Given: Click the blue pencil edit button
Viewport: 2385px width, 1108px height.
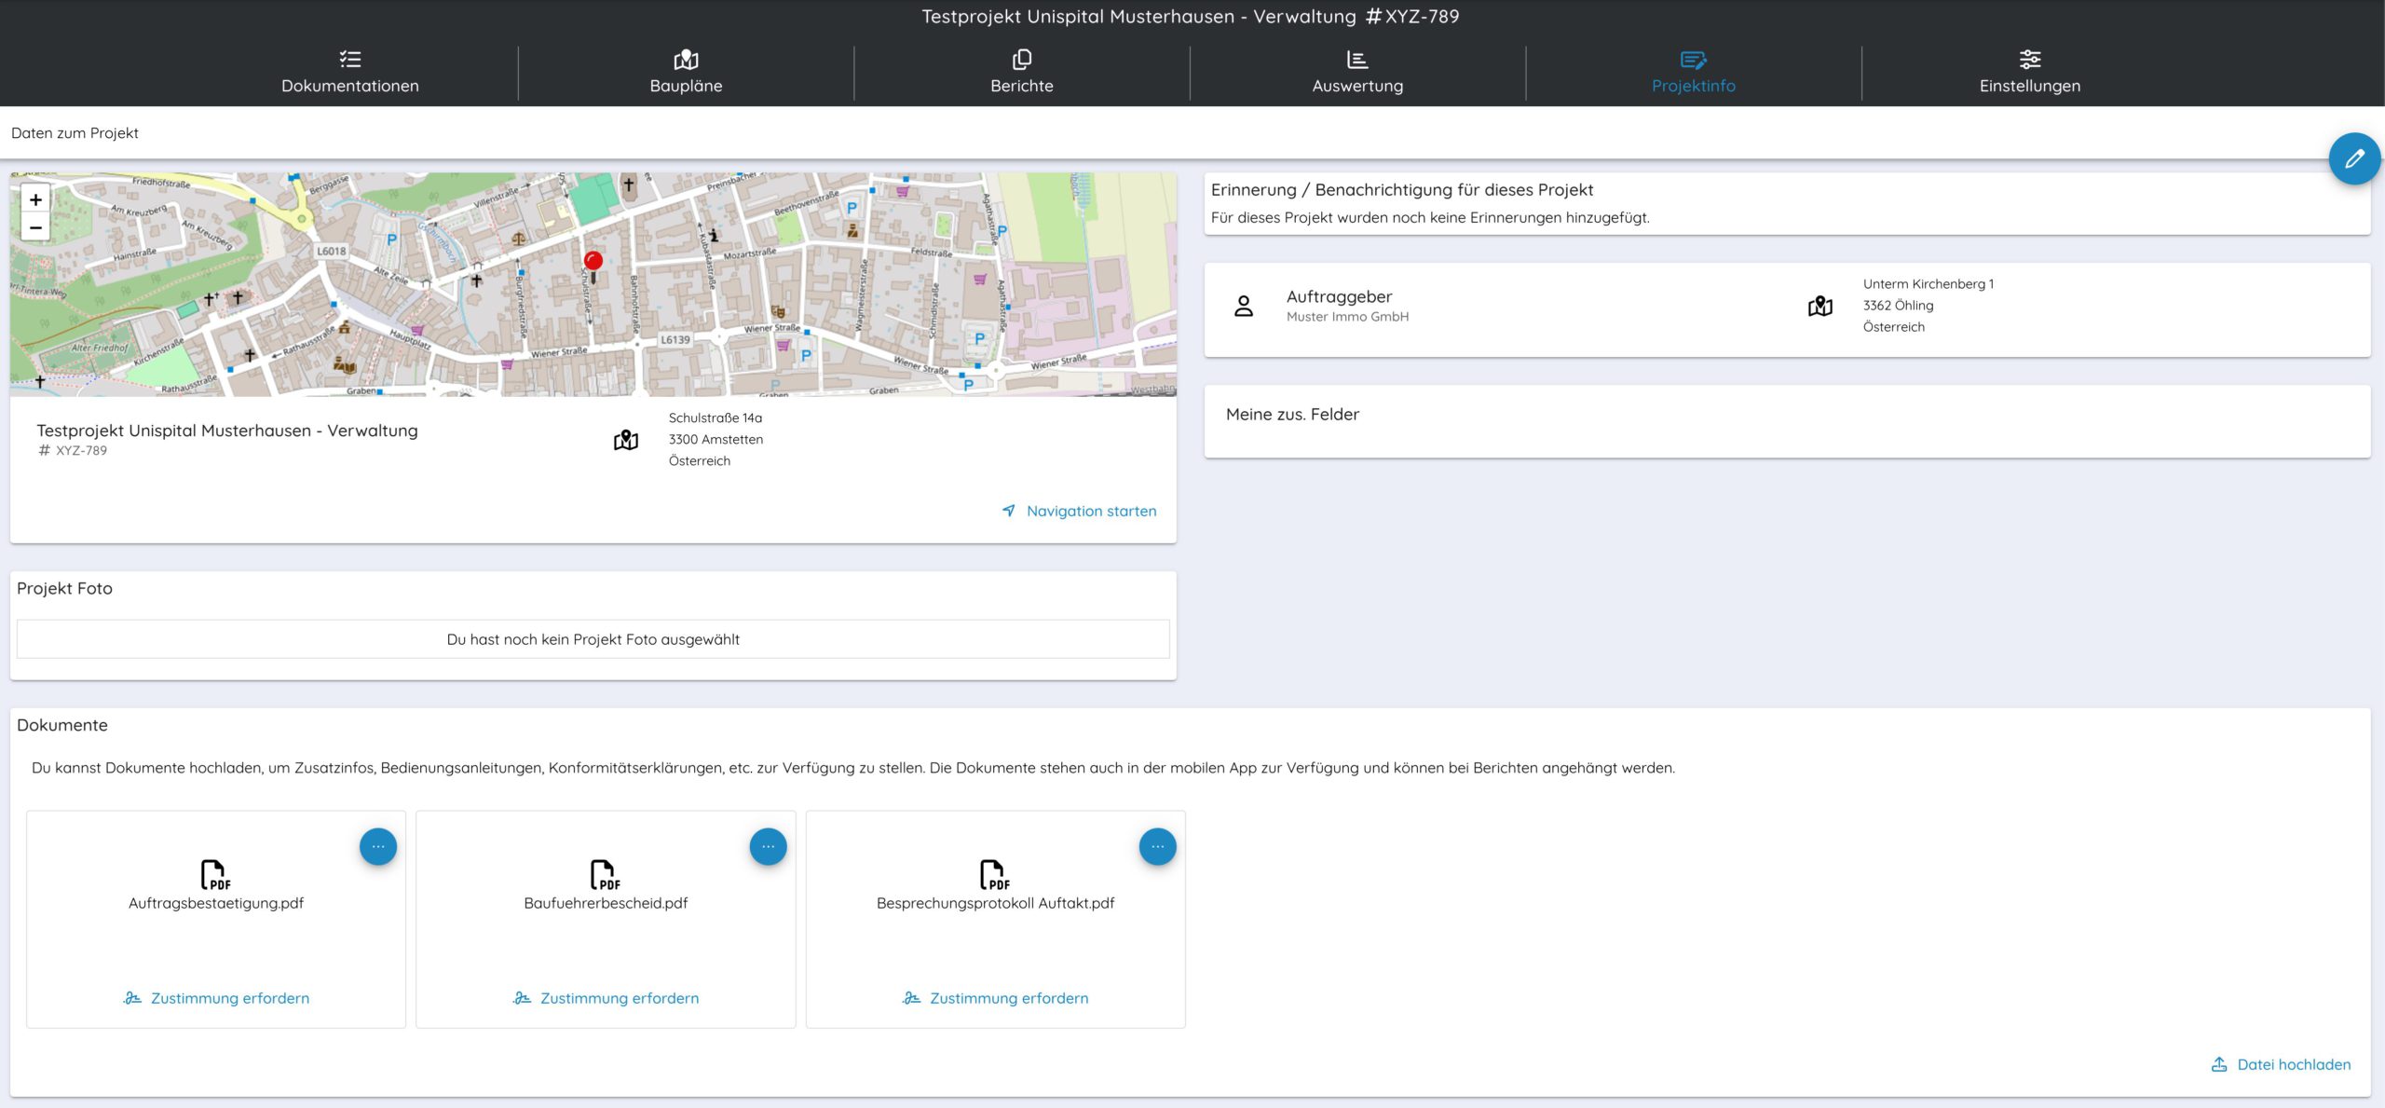Looking at the screenshot, I should pos(2353,159).
